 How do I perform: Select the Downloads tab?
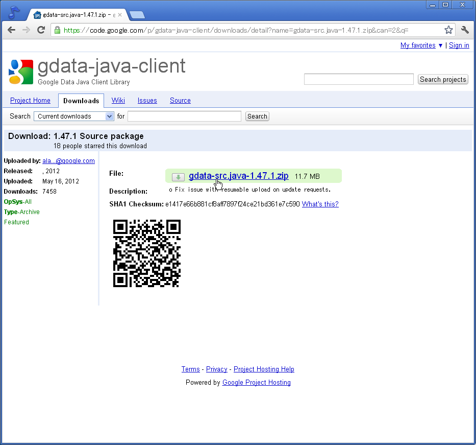(81, 101)
